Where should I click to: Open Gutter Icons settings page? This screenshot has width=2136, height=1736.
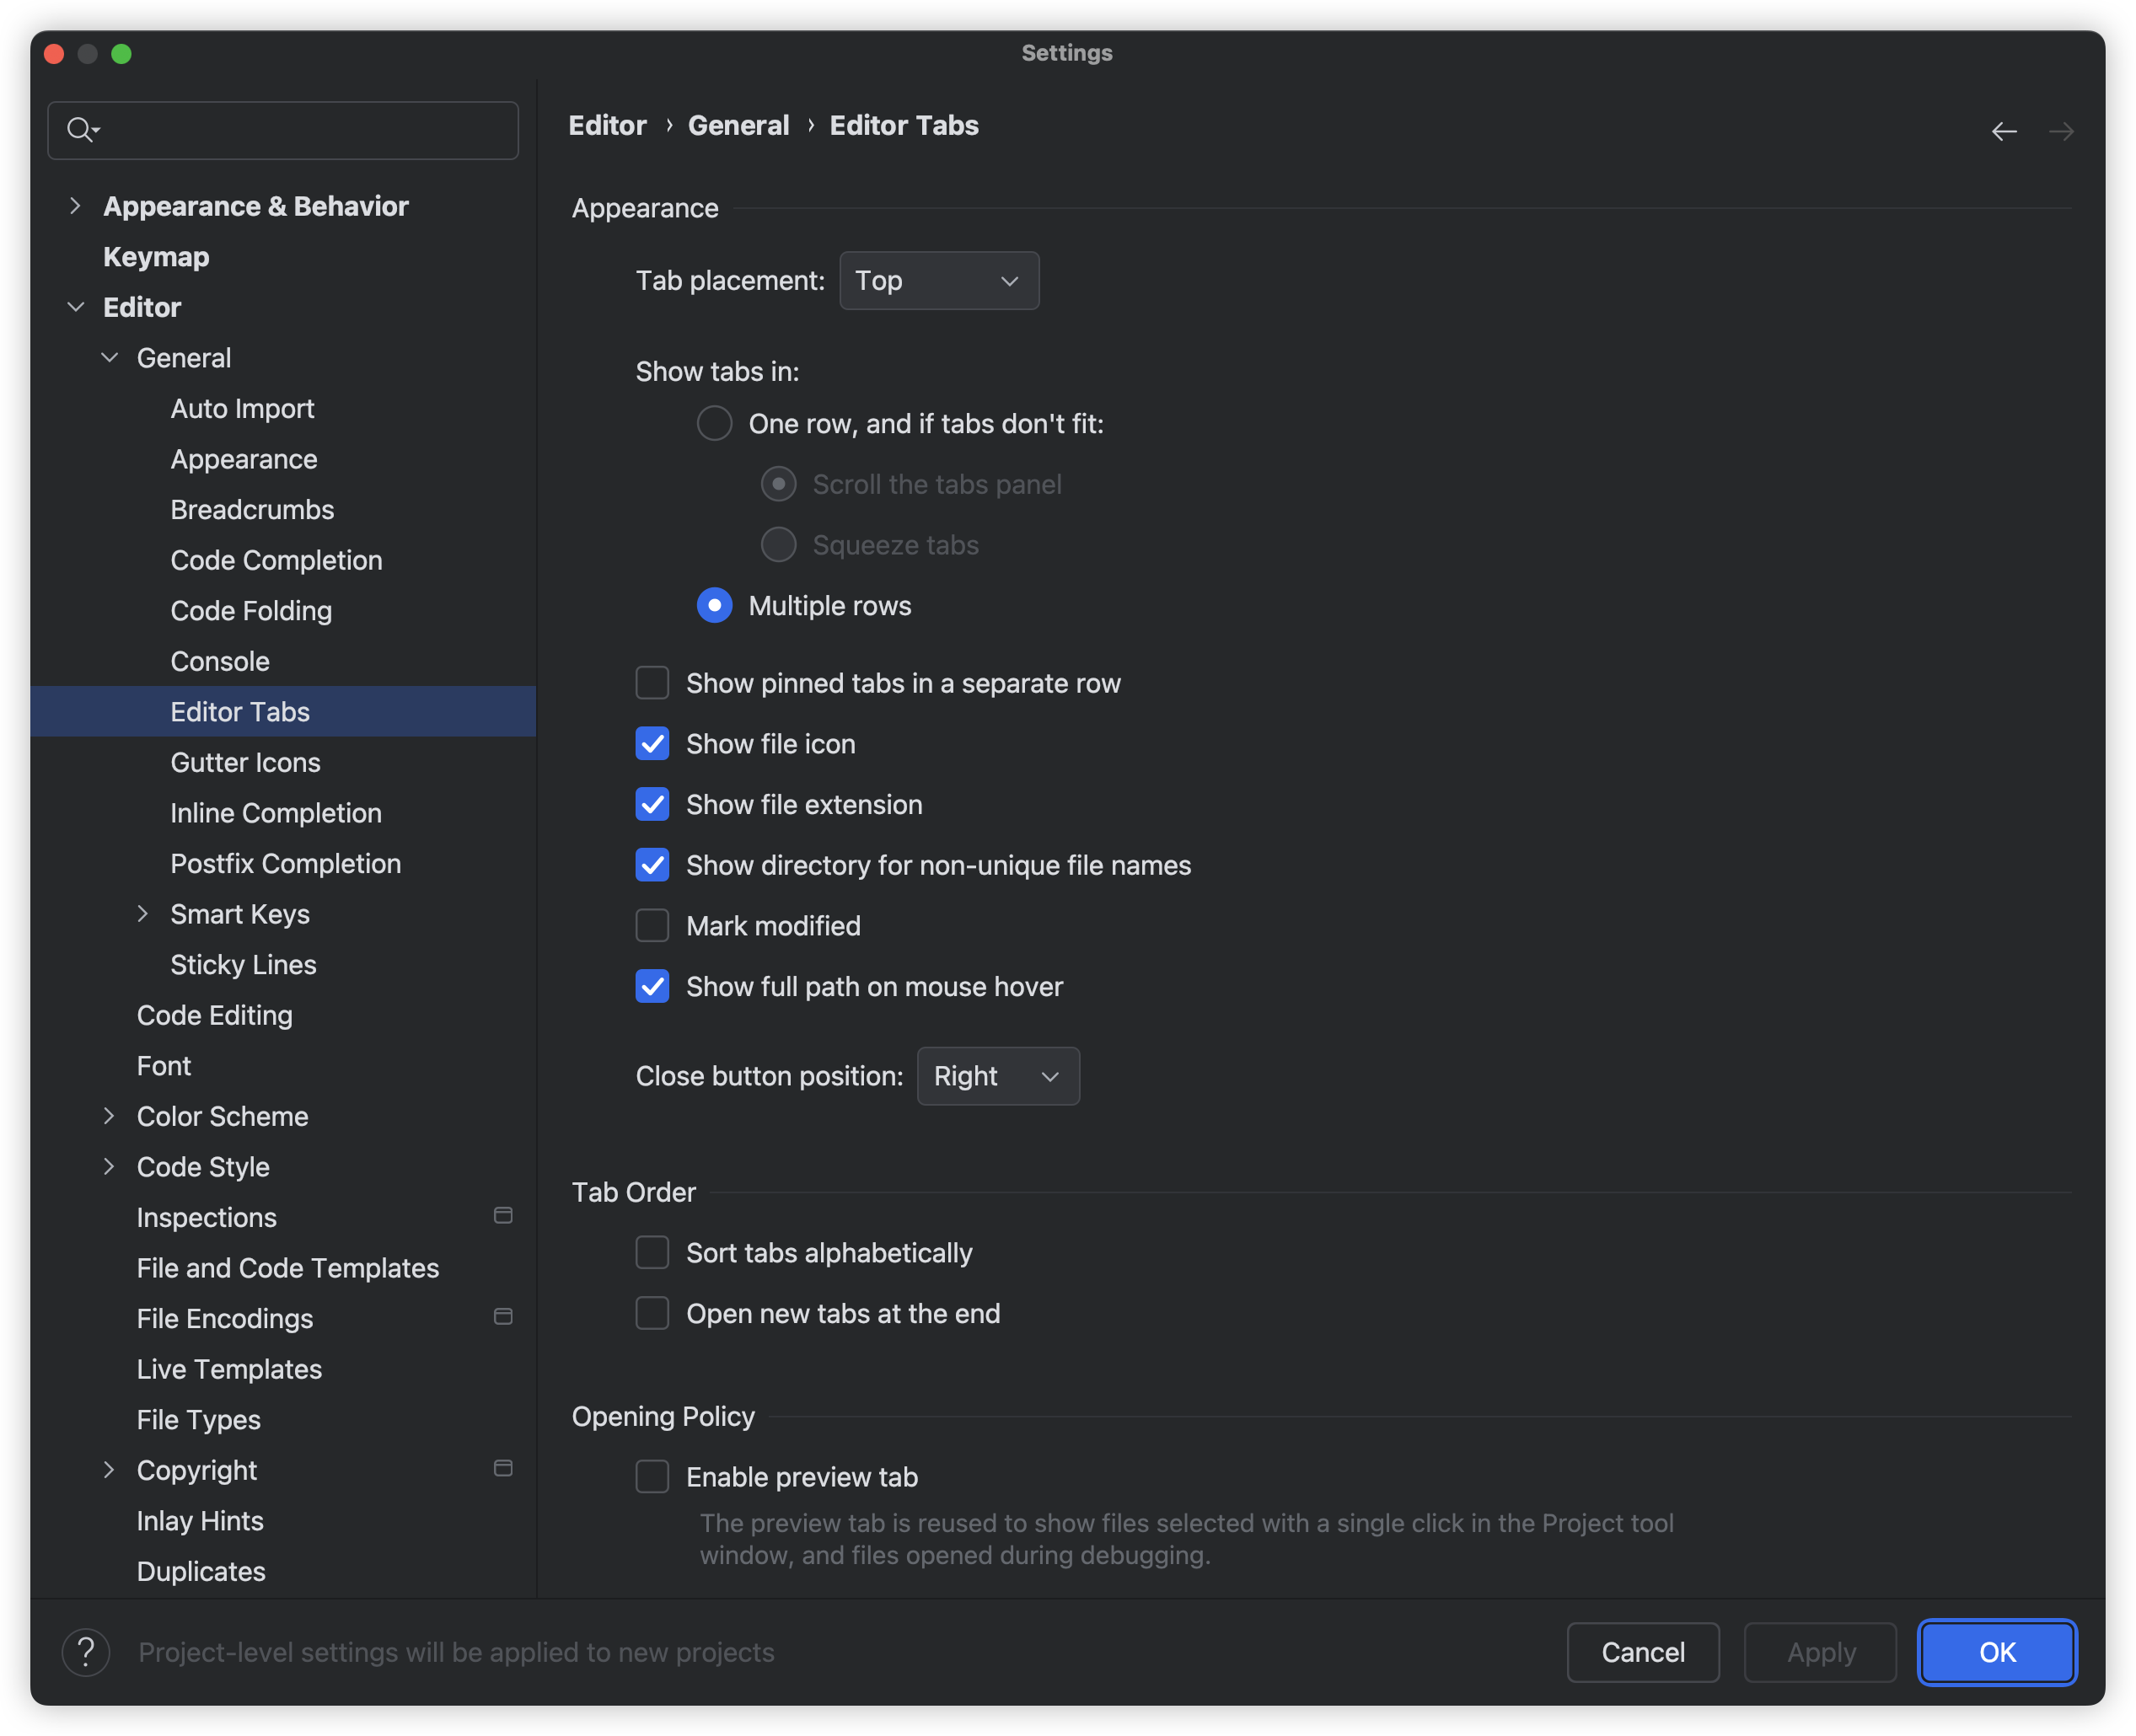click(x=245, y=762)
